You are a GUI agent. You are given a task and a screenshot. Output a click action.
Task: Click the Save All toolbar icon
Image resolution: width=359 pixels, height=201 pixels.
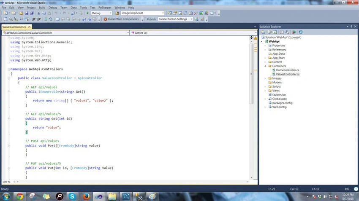pos(32,13)
